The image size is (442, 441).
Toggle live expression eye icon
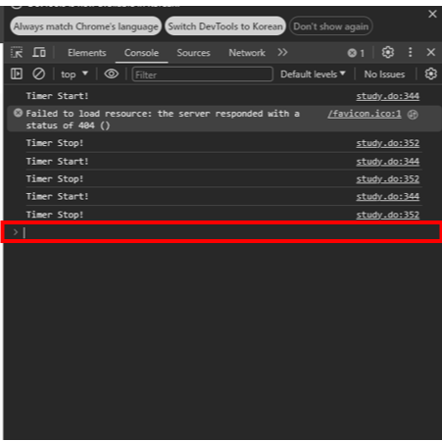[112, 73]
